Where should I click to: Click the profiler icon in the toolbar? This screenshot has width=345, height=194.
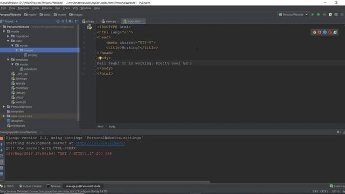click(x=330, y=15)
